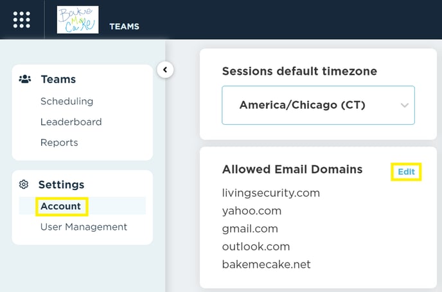
Task: Click the timezone dropdown chevron arrow
Action: click(x=405, y=106)
